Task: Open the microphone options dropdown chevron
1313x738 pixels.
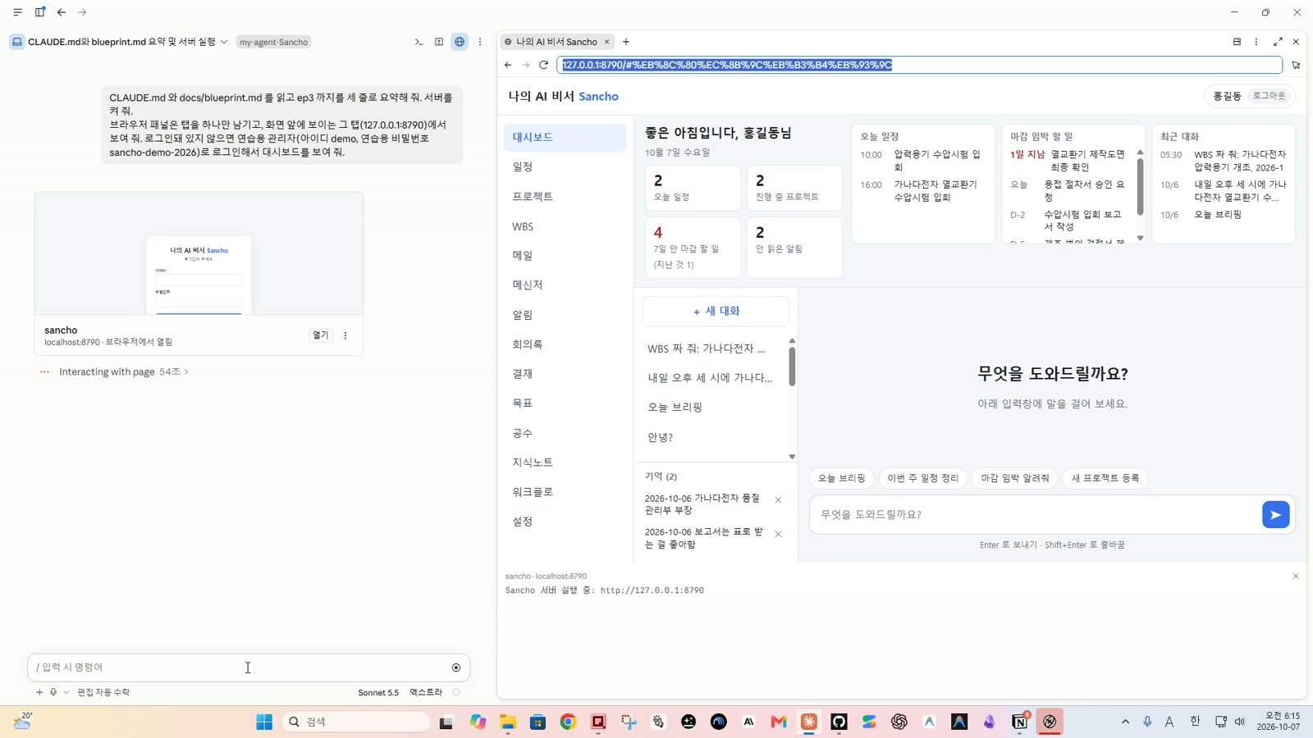Action: (66, 692)
